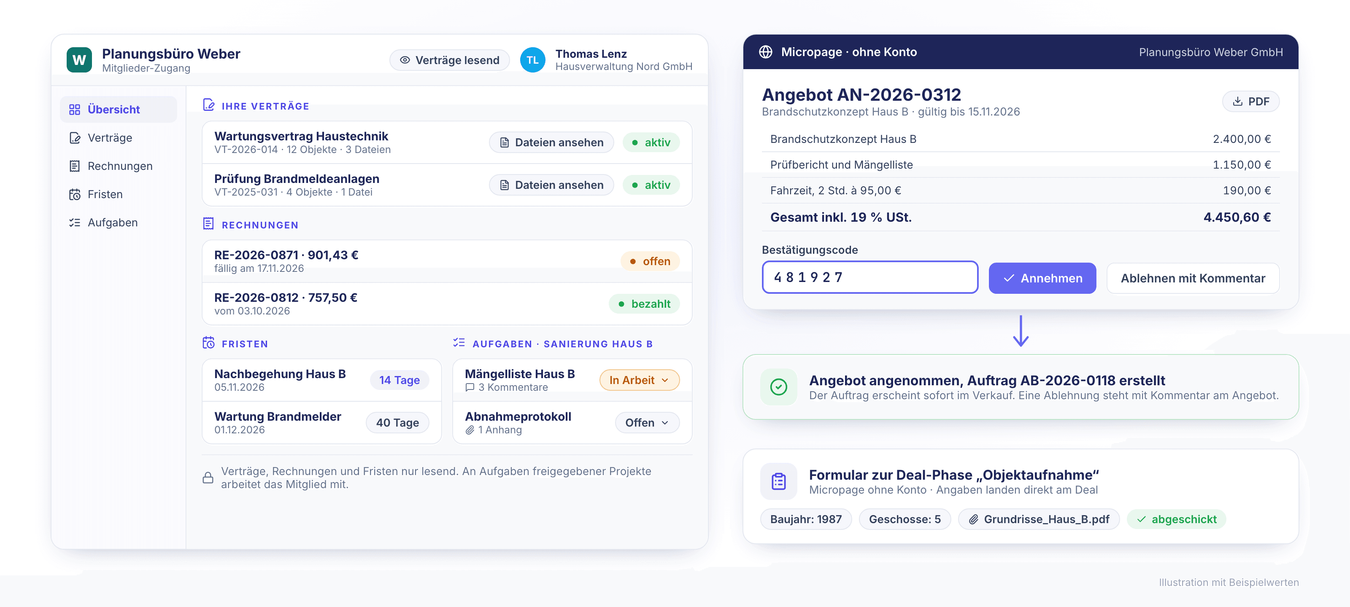Click the green checkmark circle icon in confirmation banner
Image resolution: width=1350 pixels, height=607 pixels.
[x=779, y=387]
